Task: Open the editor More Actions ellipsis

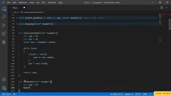Action: pos(167,7)
